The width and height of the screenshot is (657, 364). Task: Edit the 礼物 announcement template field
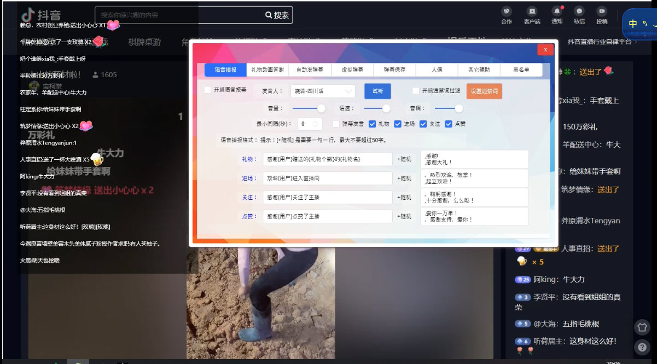(x=327, y=159)
